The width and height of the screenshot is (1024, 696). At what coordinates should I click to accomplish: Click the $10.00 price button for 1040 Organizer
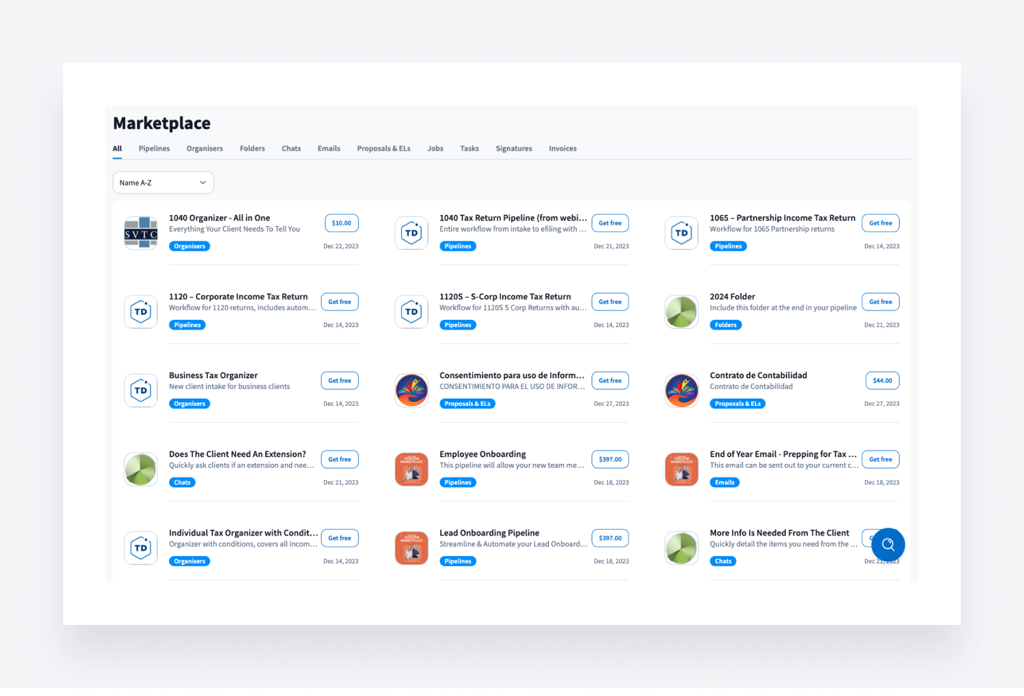point(341,222)
